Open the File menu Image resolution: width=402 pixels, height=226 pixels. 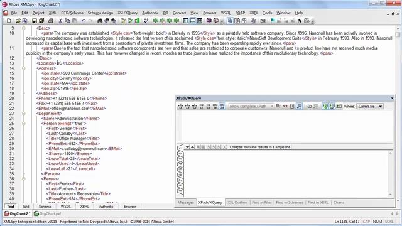click(x=14, y=13)
